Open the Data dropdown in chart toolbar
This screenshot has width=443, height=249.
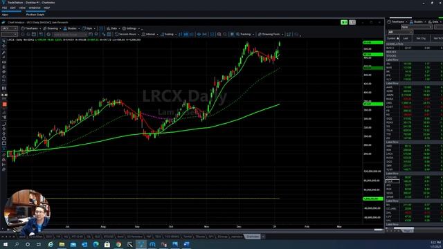[114, 28]
